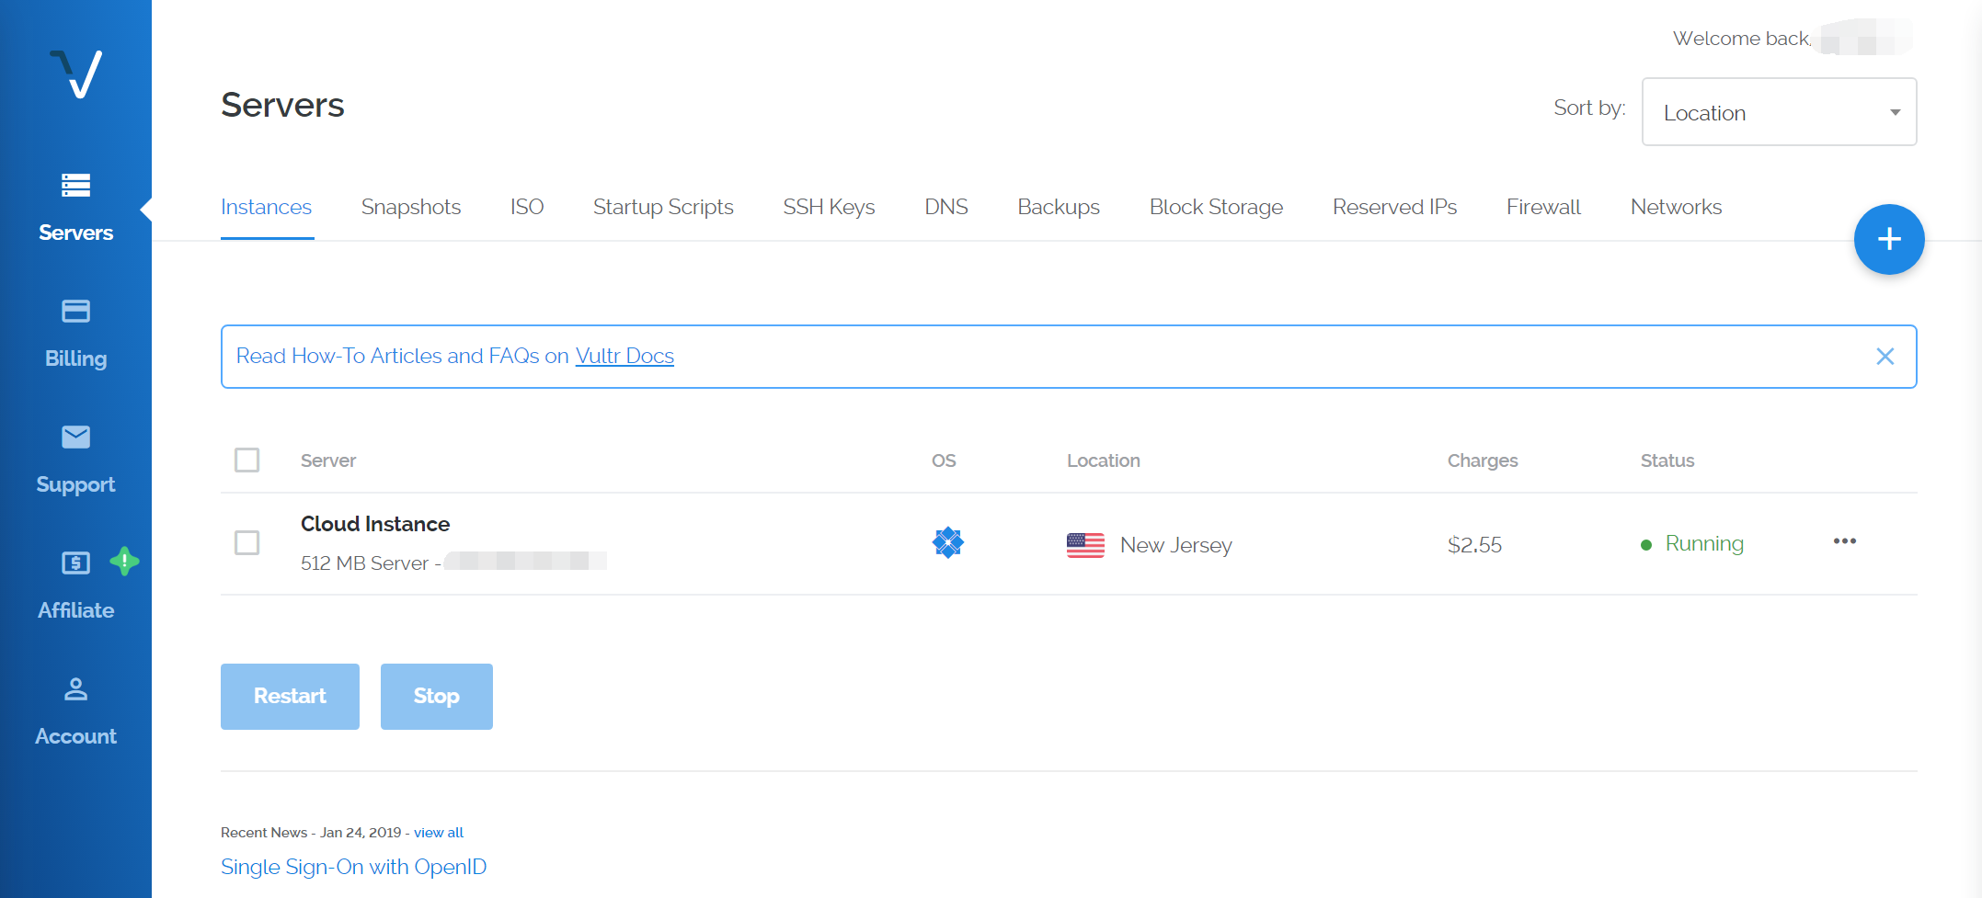The height and width of the screenshot is (898, 1982).
Task: Click the Server column header
Action: point(328,460)
